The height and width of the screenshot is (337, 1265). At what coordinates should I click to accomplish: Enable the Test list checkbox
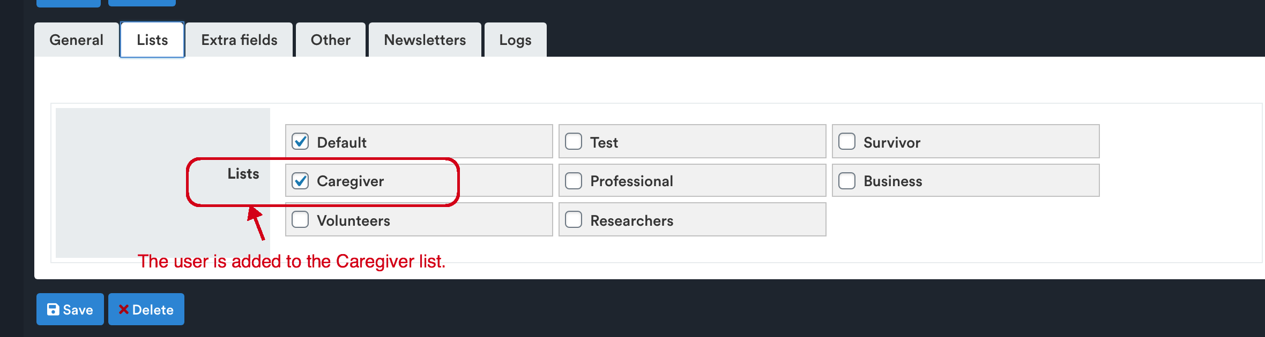point(574,141)
